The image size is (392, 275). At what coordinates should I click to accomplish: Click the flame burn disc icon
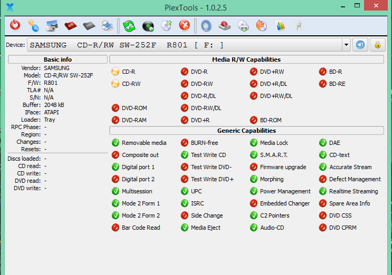pyautogui.click(x=262, y=25)
